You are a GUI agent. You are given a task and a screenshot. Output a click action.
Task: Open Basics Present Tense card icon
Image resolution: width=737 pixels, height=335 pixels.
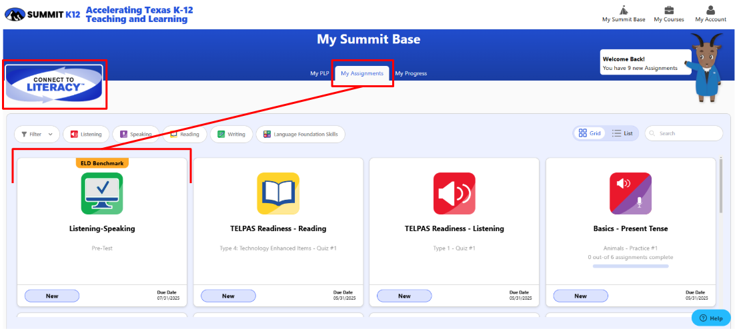[630, 193]
